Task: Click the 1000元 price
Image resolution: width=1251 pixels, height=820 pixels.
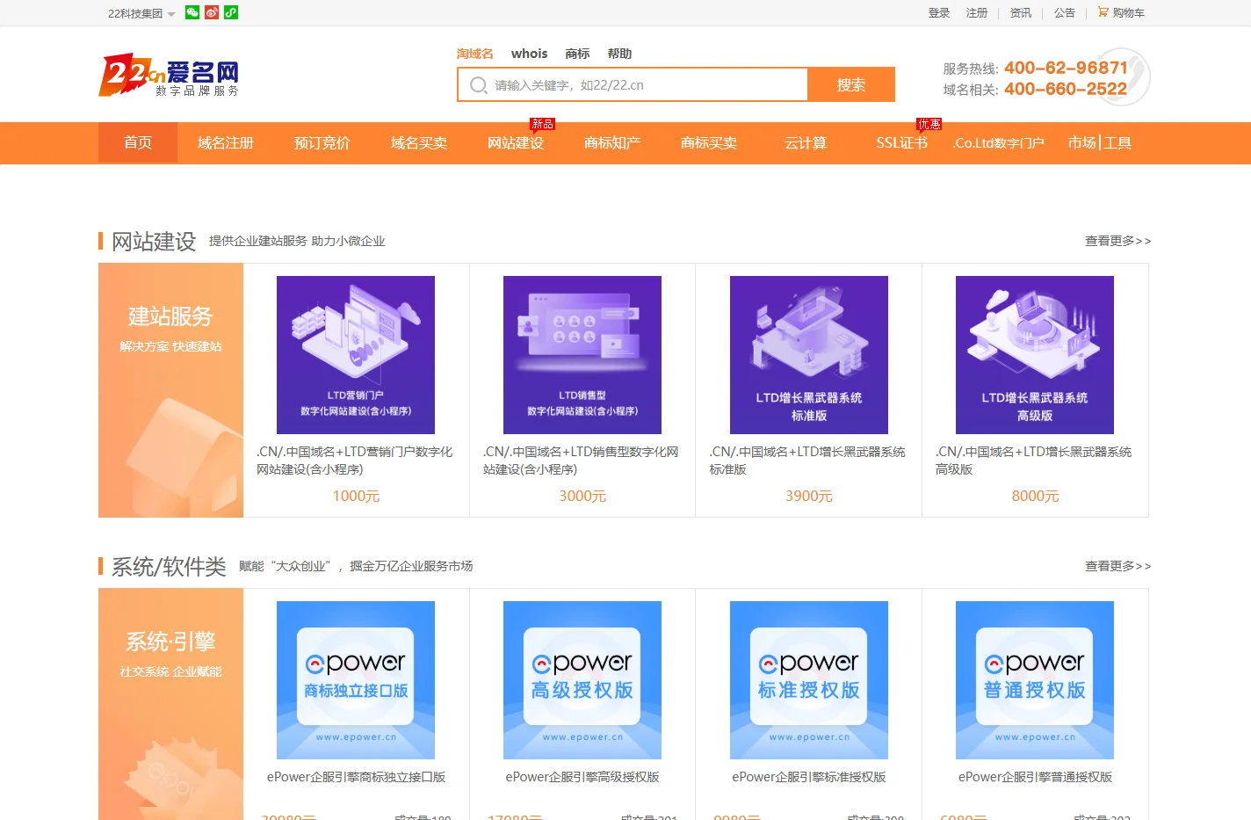Action: pos(356,497)
